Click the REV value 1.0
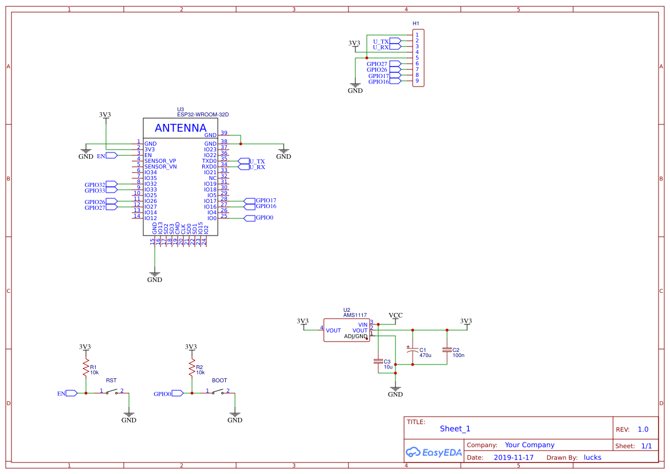Viewport: 670px width, 474px height. tap(643, 429)
